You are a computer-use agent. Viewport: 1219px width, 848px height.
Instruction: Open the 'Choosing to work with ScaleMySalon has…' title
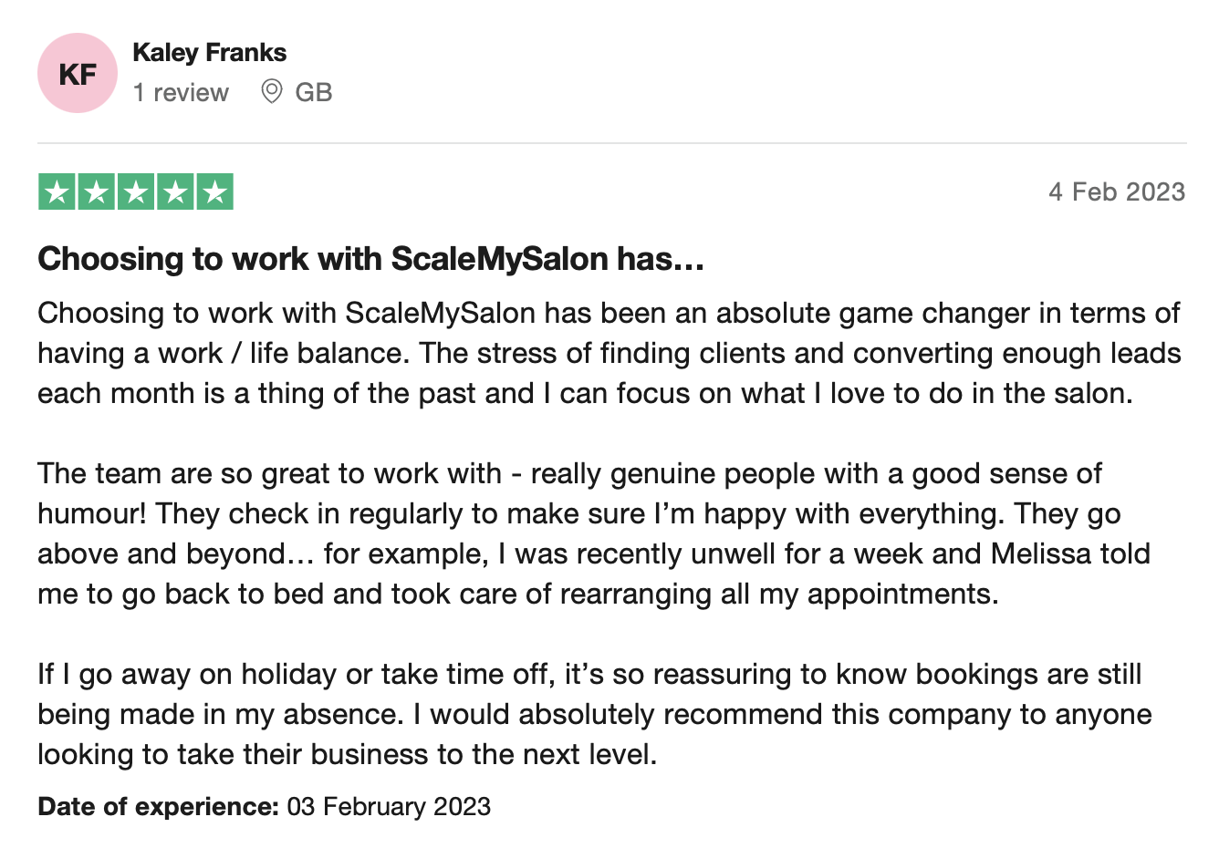(x=370, y=259)
